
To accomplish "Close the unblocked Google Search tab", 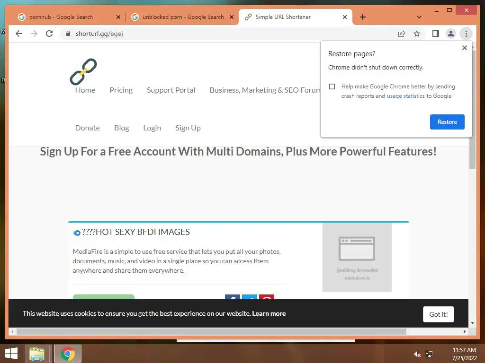I will 231,17.
